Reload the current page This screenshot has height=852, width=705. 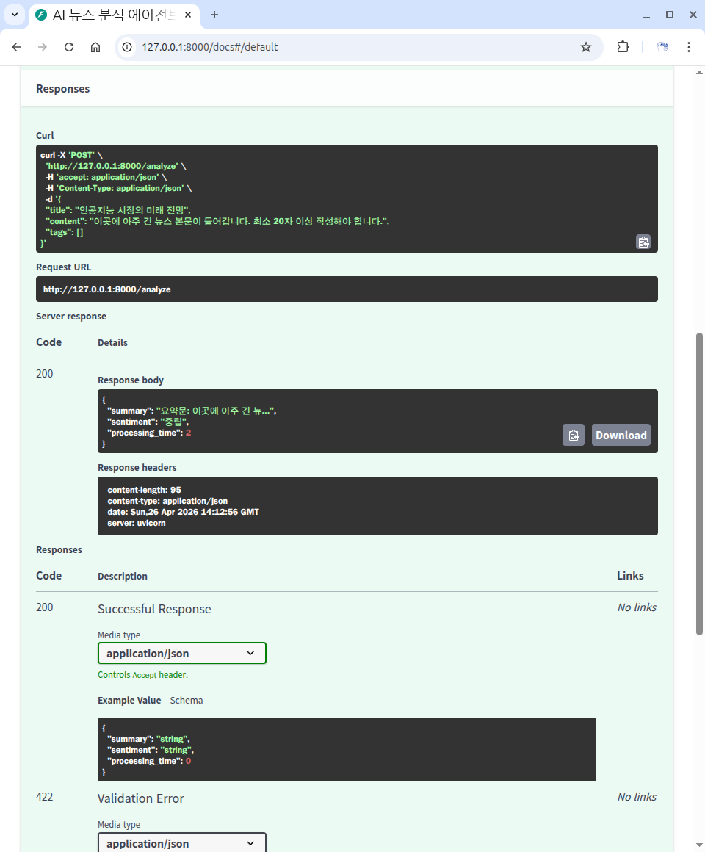pos(69,47)
